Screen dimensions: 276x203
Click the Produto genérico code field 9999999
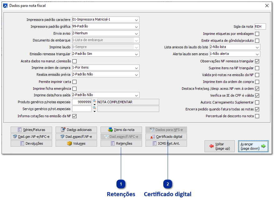82,102
